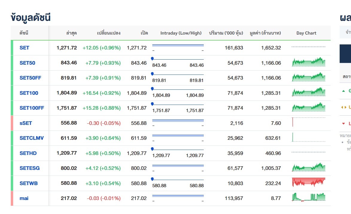The width and height of the screenshot is (351, 214).
Task: View the mai day chart thumbnail
Action: click(x=308, y=197)
